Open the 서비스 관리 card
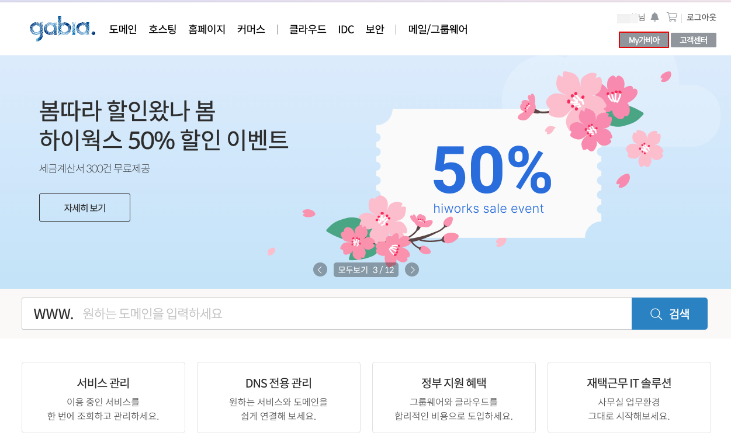Image resolution: width=731 pixels, height=439 pixels. 103,397
